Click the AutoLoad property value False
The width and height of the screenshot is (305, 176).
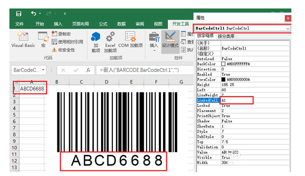pyautogui.click(x=255, y=59)
